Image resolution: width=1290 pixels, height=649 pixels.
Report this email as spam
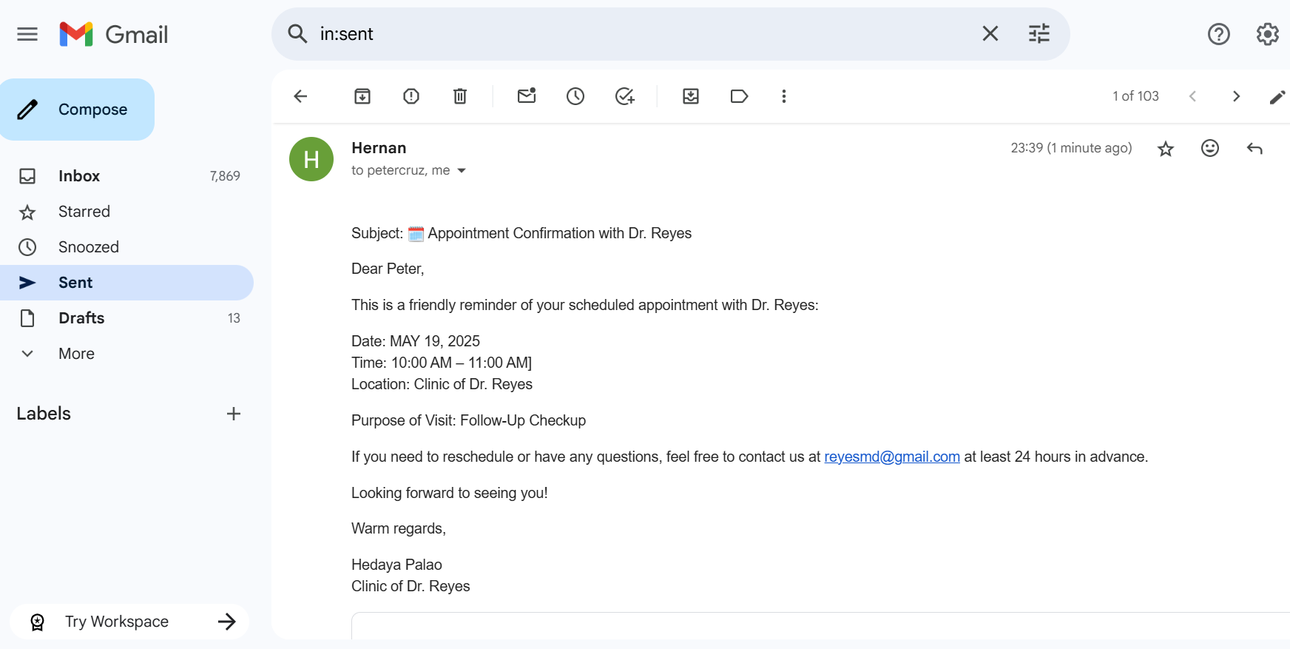[x=411, y=96]
